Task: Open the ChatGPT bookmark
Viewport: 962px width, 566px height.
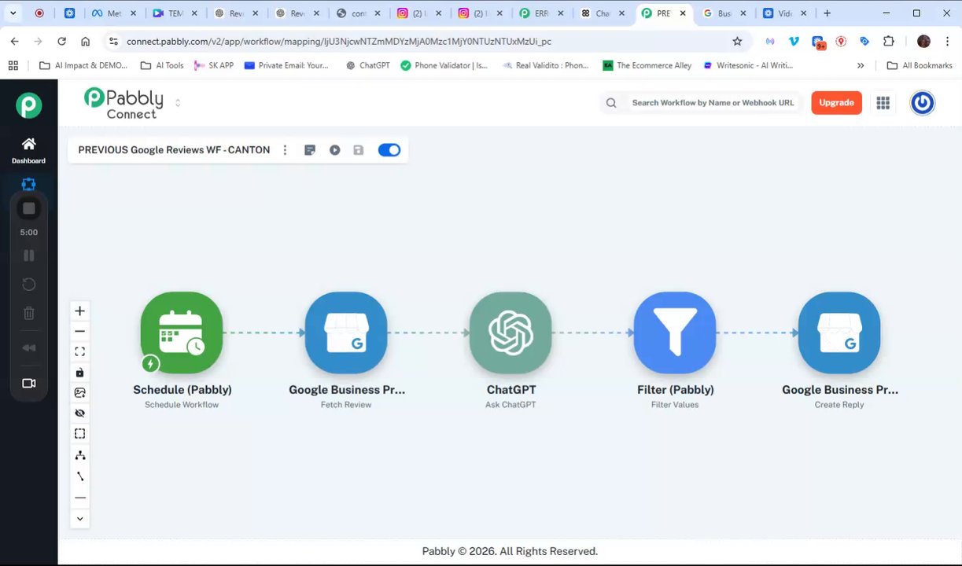Action: 367,65
